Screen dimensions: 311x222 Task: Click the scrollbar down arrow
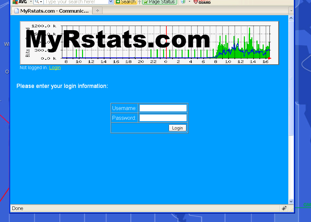coord(291,201)
